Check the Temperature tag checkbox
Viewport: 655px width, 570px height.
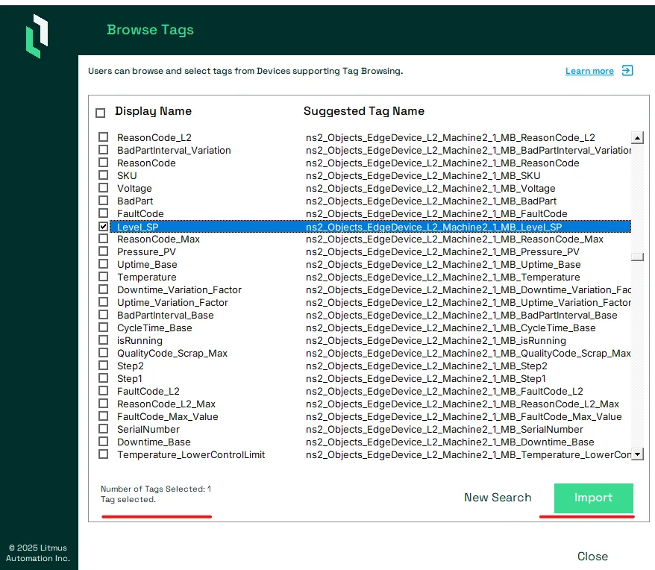point(103,277)
